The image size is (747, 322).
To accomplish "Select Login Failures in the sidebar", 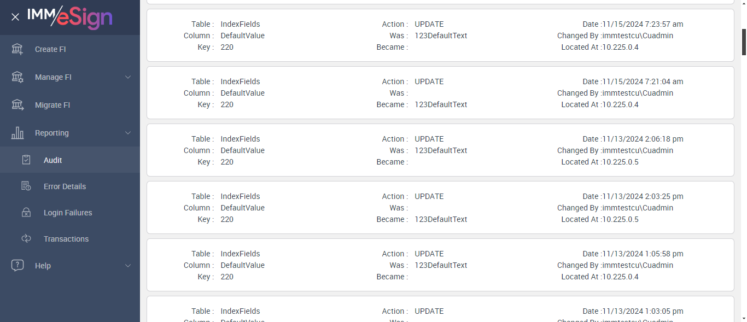I will pyautogui.click(x=68, y=213).
